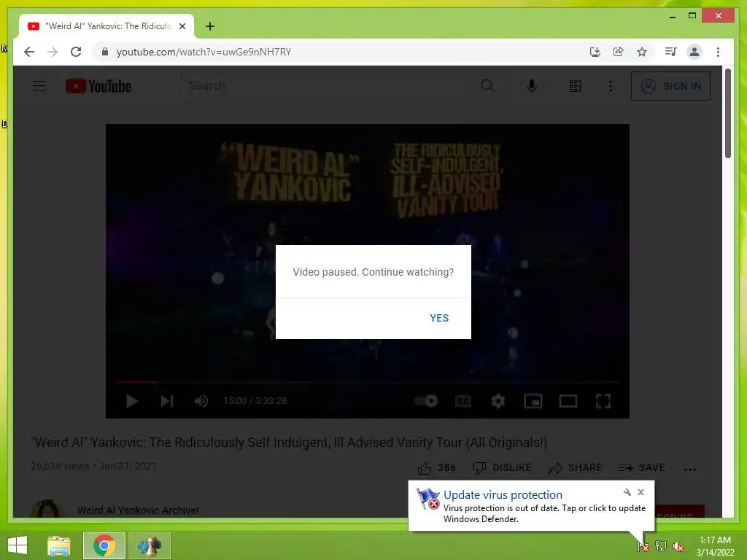Reload the YouTube page
This screenshot has height=560, width=747.
pos(76,52)
